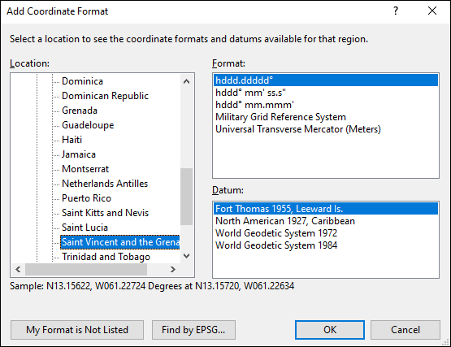Click the horizontal scroll right arrow

pos(172,269)
